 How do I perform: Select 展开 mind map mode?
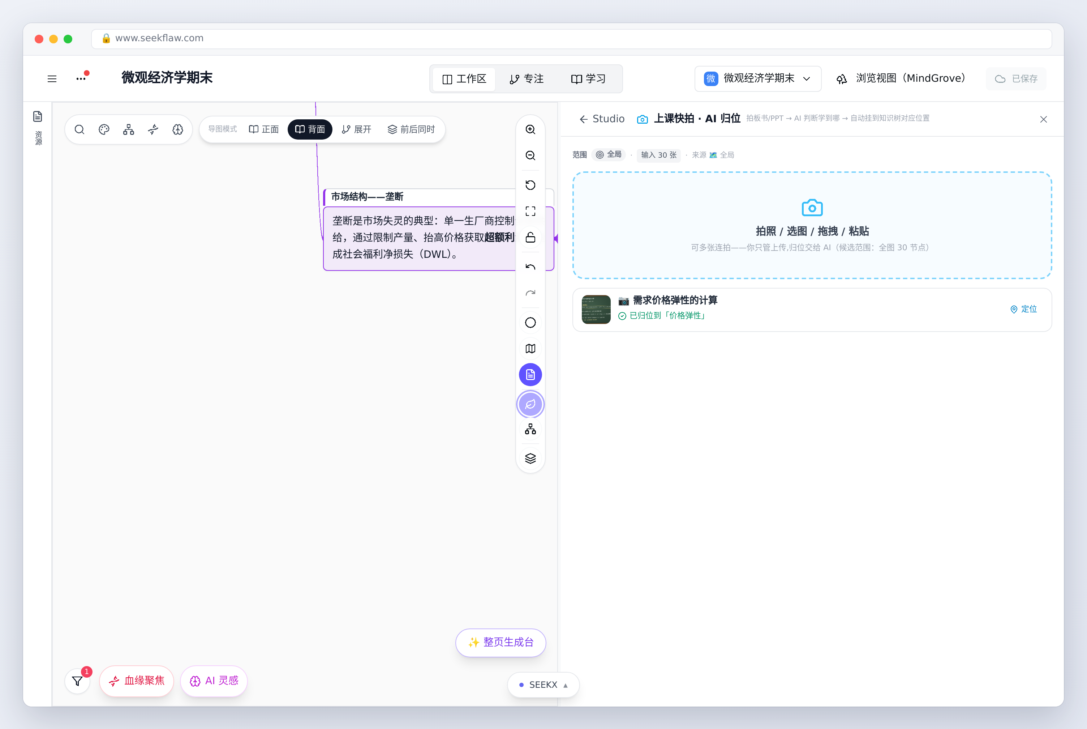(x=356, y=129)
